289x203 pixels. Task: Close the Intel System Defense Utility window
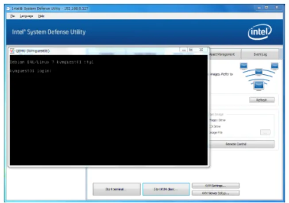[x=277, y=8]
